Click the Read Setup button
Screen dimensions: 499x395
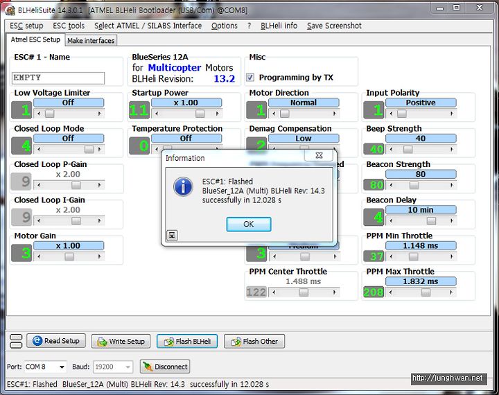point(56,341)
